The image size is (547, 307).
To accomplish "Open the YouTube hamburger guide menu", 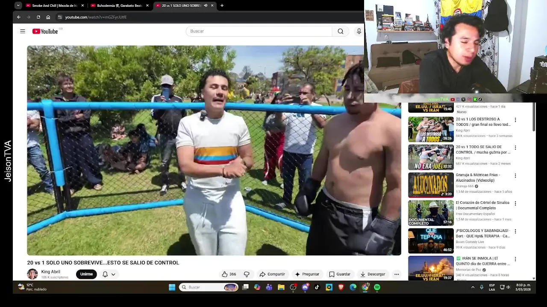I will pyautogui.click(x=23, y=31).
